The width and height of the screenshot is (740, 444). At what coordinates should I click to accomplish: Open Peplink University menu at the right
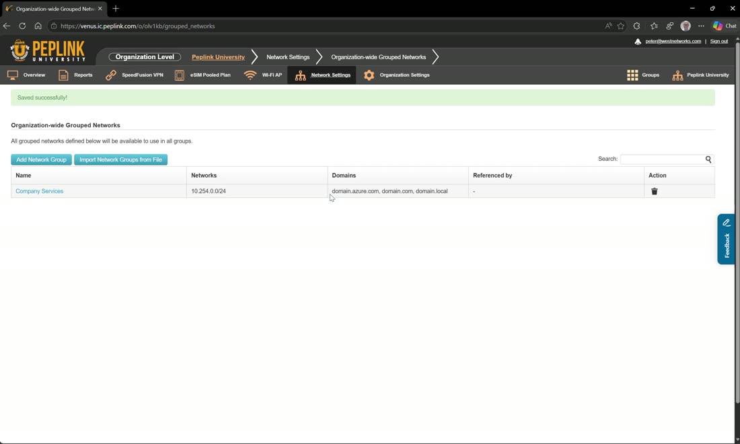click(x=700, y=75)
